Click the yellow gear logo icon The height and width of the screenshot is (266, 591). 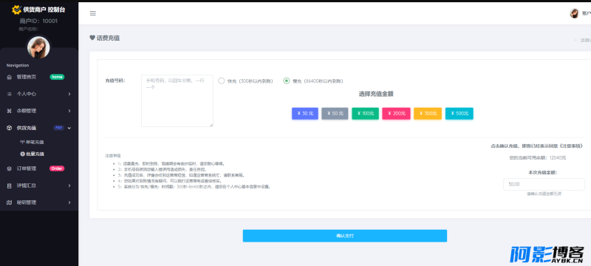pyautogui.click(x=16, y=10)
